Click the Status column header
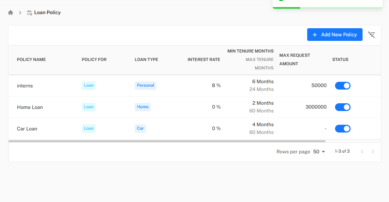The image size is (389, 202). tap(340, 60)
